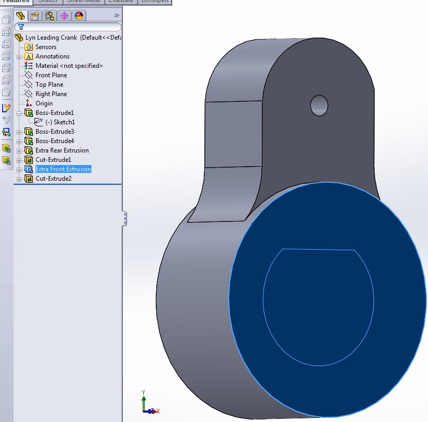This screenshot has width=428, height=422.
Task: Switch to the Features tab
Action: 16,2
